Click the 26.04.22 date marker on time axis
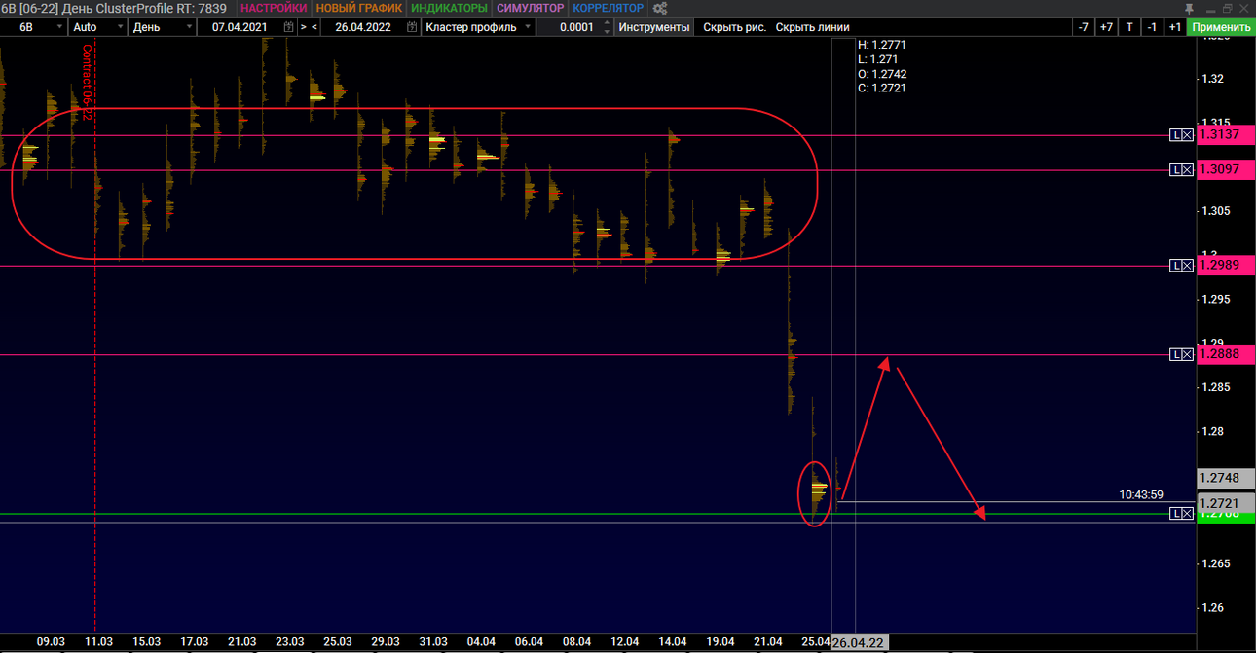The image size is (1256, 653). point(858,643)
